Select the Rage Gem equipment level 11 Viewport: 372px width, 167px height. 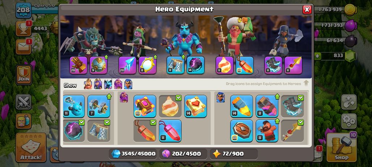click(170, 131)
